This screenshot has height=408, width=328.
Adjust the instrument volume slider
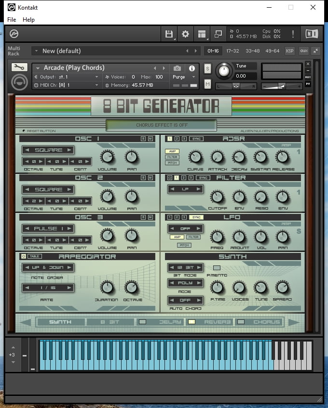(x=282, y=86)
